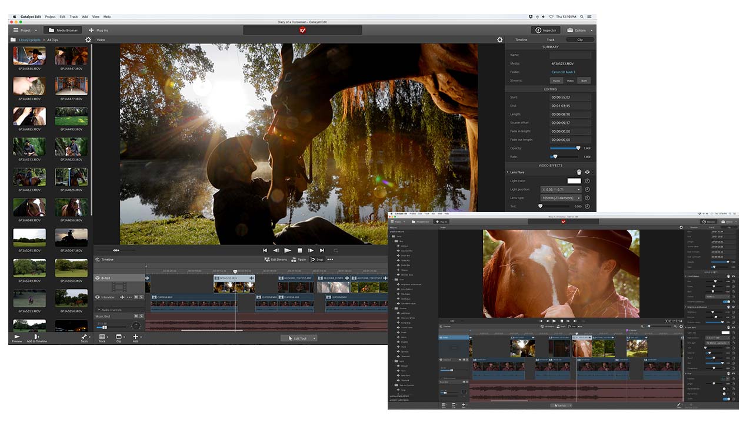Open the Options dropdown in main window

point(579,30)
